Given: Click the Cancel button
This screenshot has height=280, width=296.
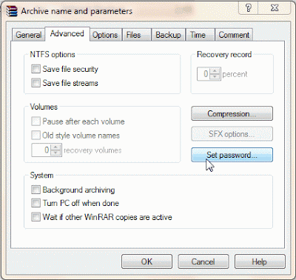Looking at the screenshot, I should pos(203,261).
